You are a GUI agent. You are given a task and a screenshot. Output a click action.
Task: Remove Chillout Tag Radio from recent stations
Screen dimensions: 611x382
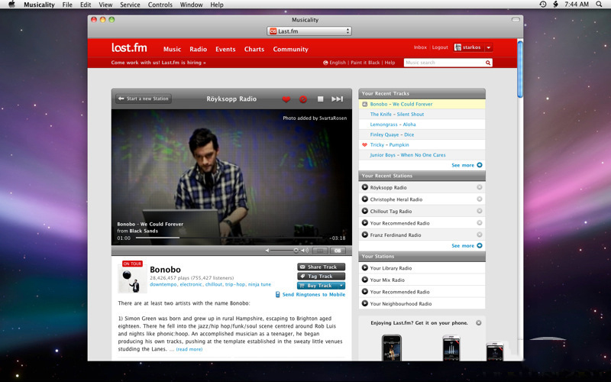coord(480,211)
